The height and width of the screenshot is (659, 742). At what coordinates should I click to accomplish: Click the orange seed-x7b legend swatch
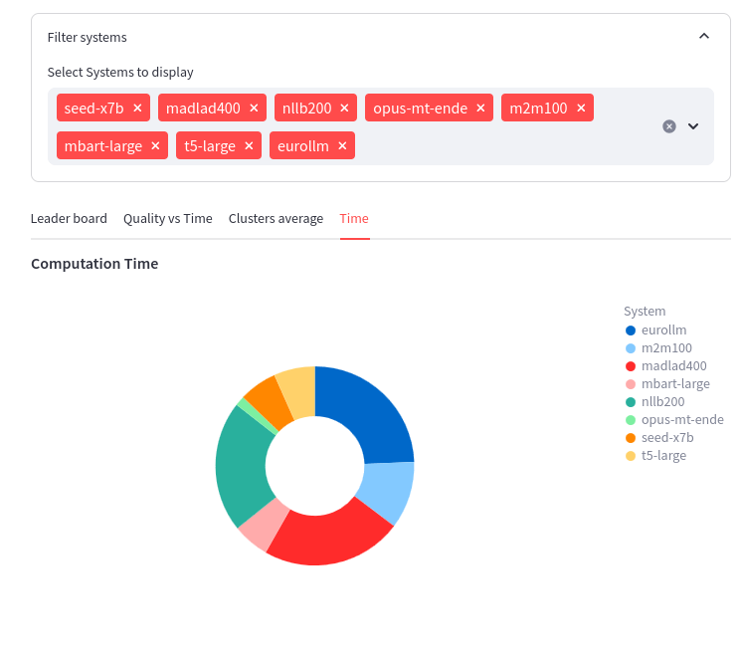tap(631, 437)
